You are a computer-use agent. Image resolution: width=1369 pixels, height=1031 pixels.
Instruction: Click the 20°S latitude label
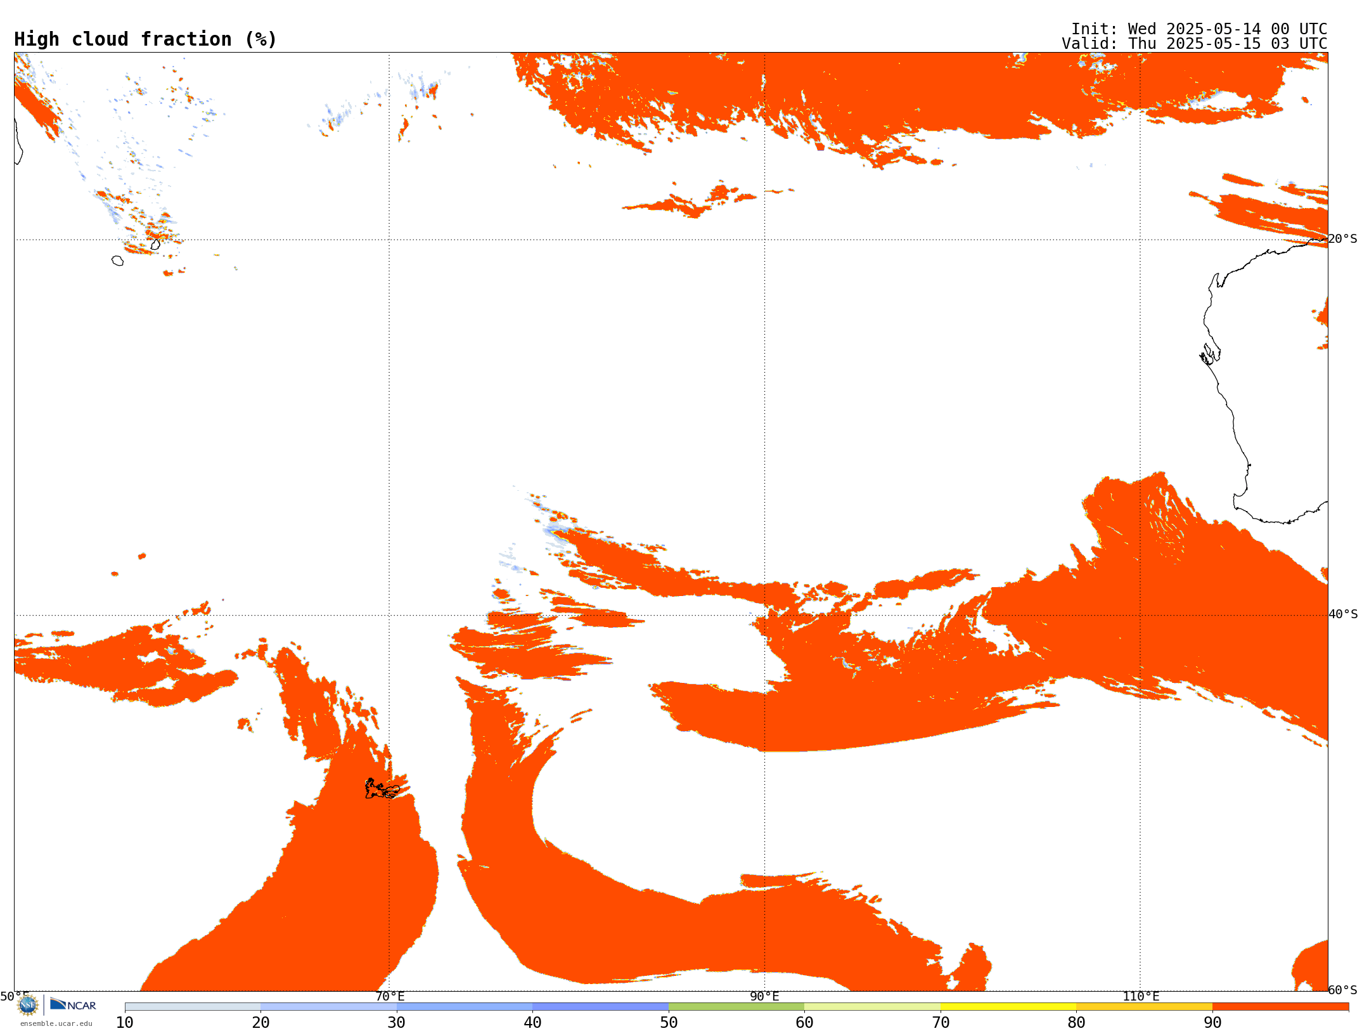pyautogui.click(x=1342, y=239)
